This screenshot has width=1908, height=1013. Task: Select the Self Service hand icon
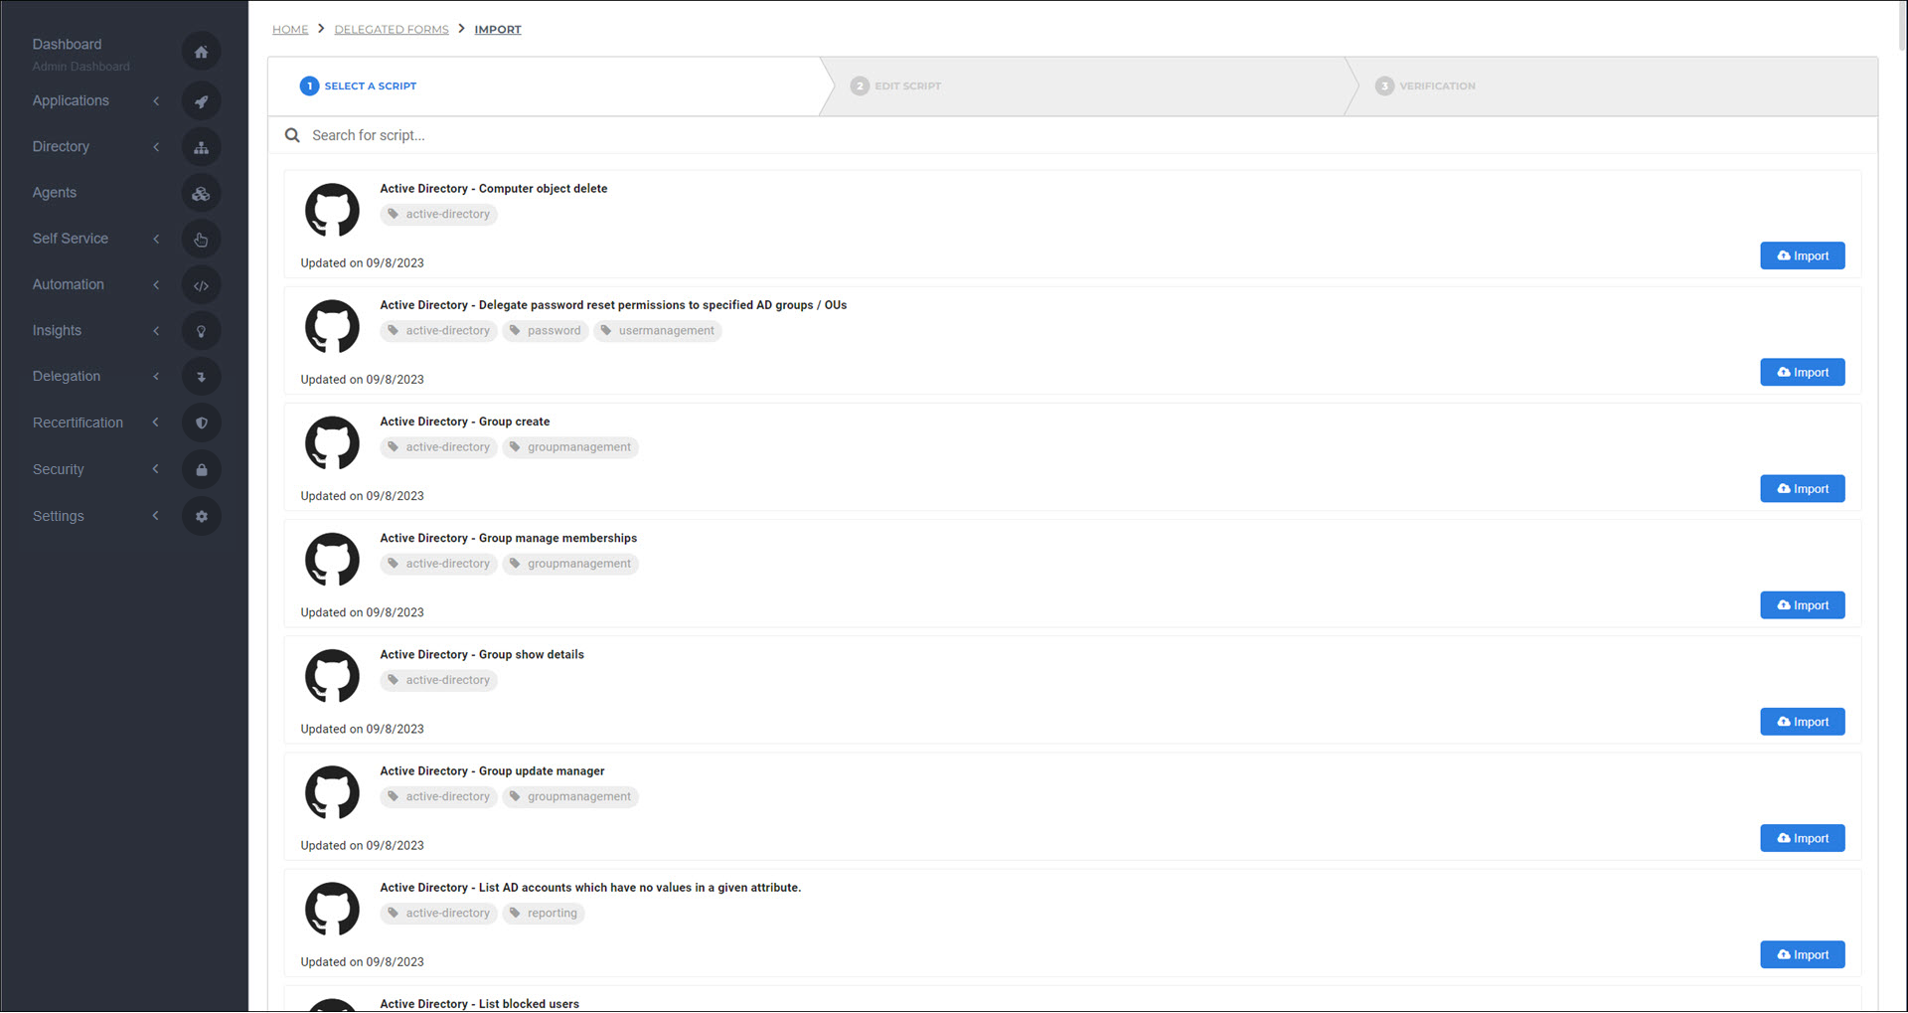[202, 239]
